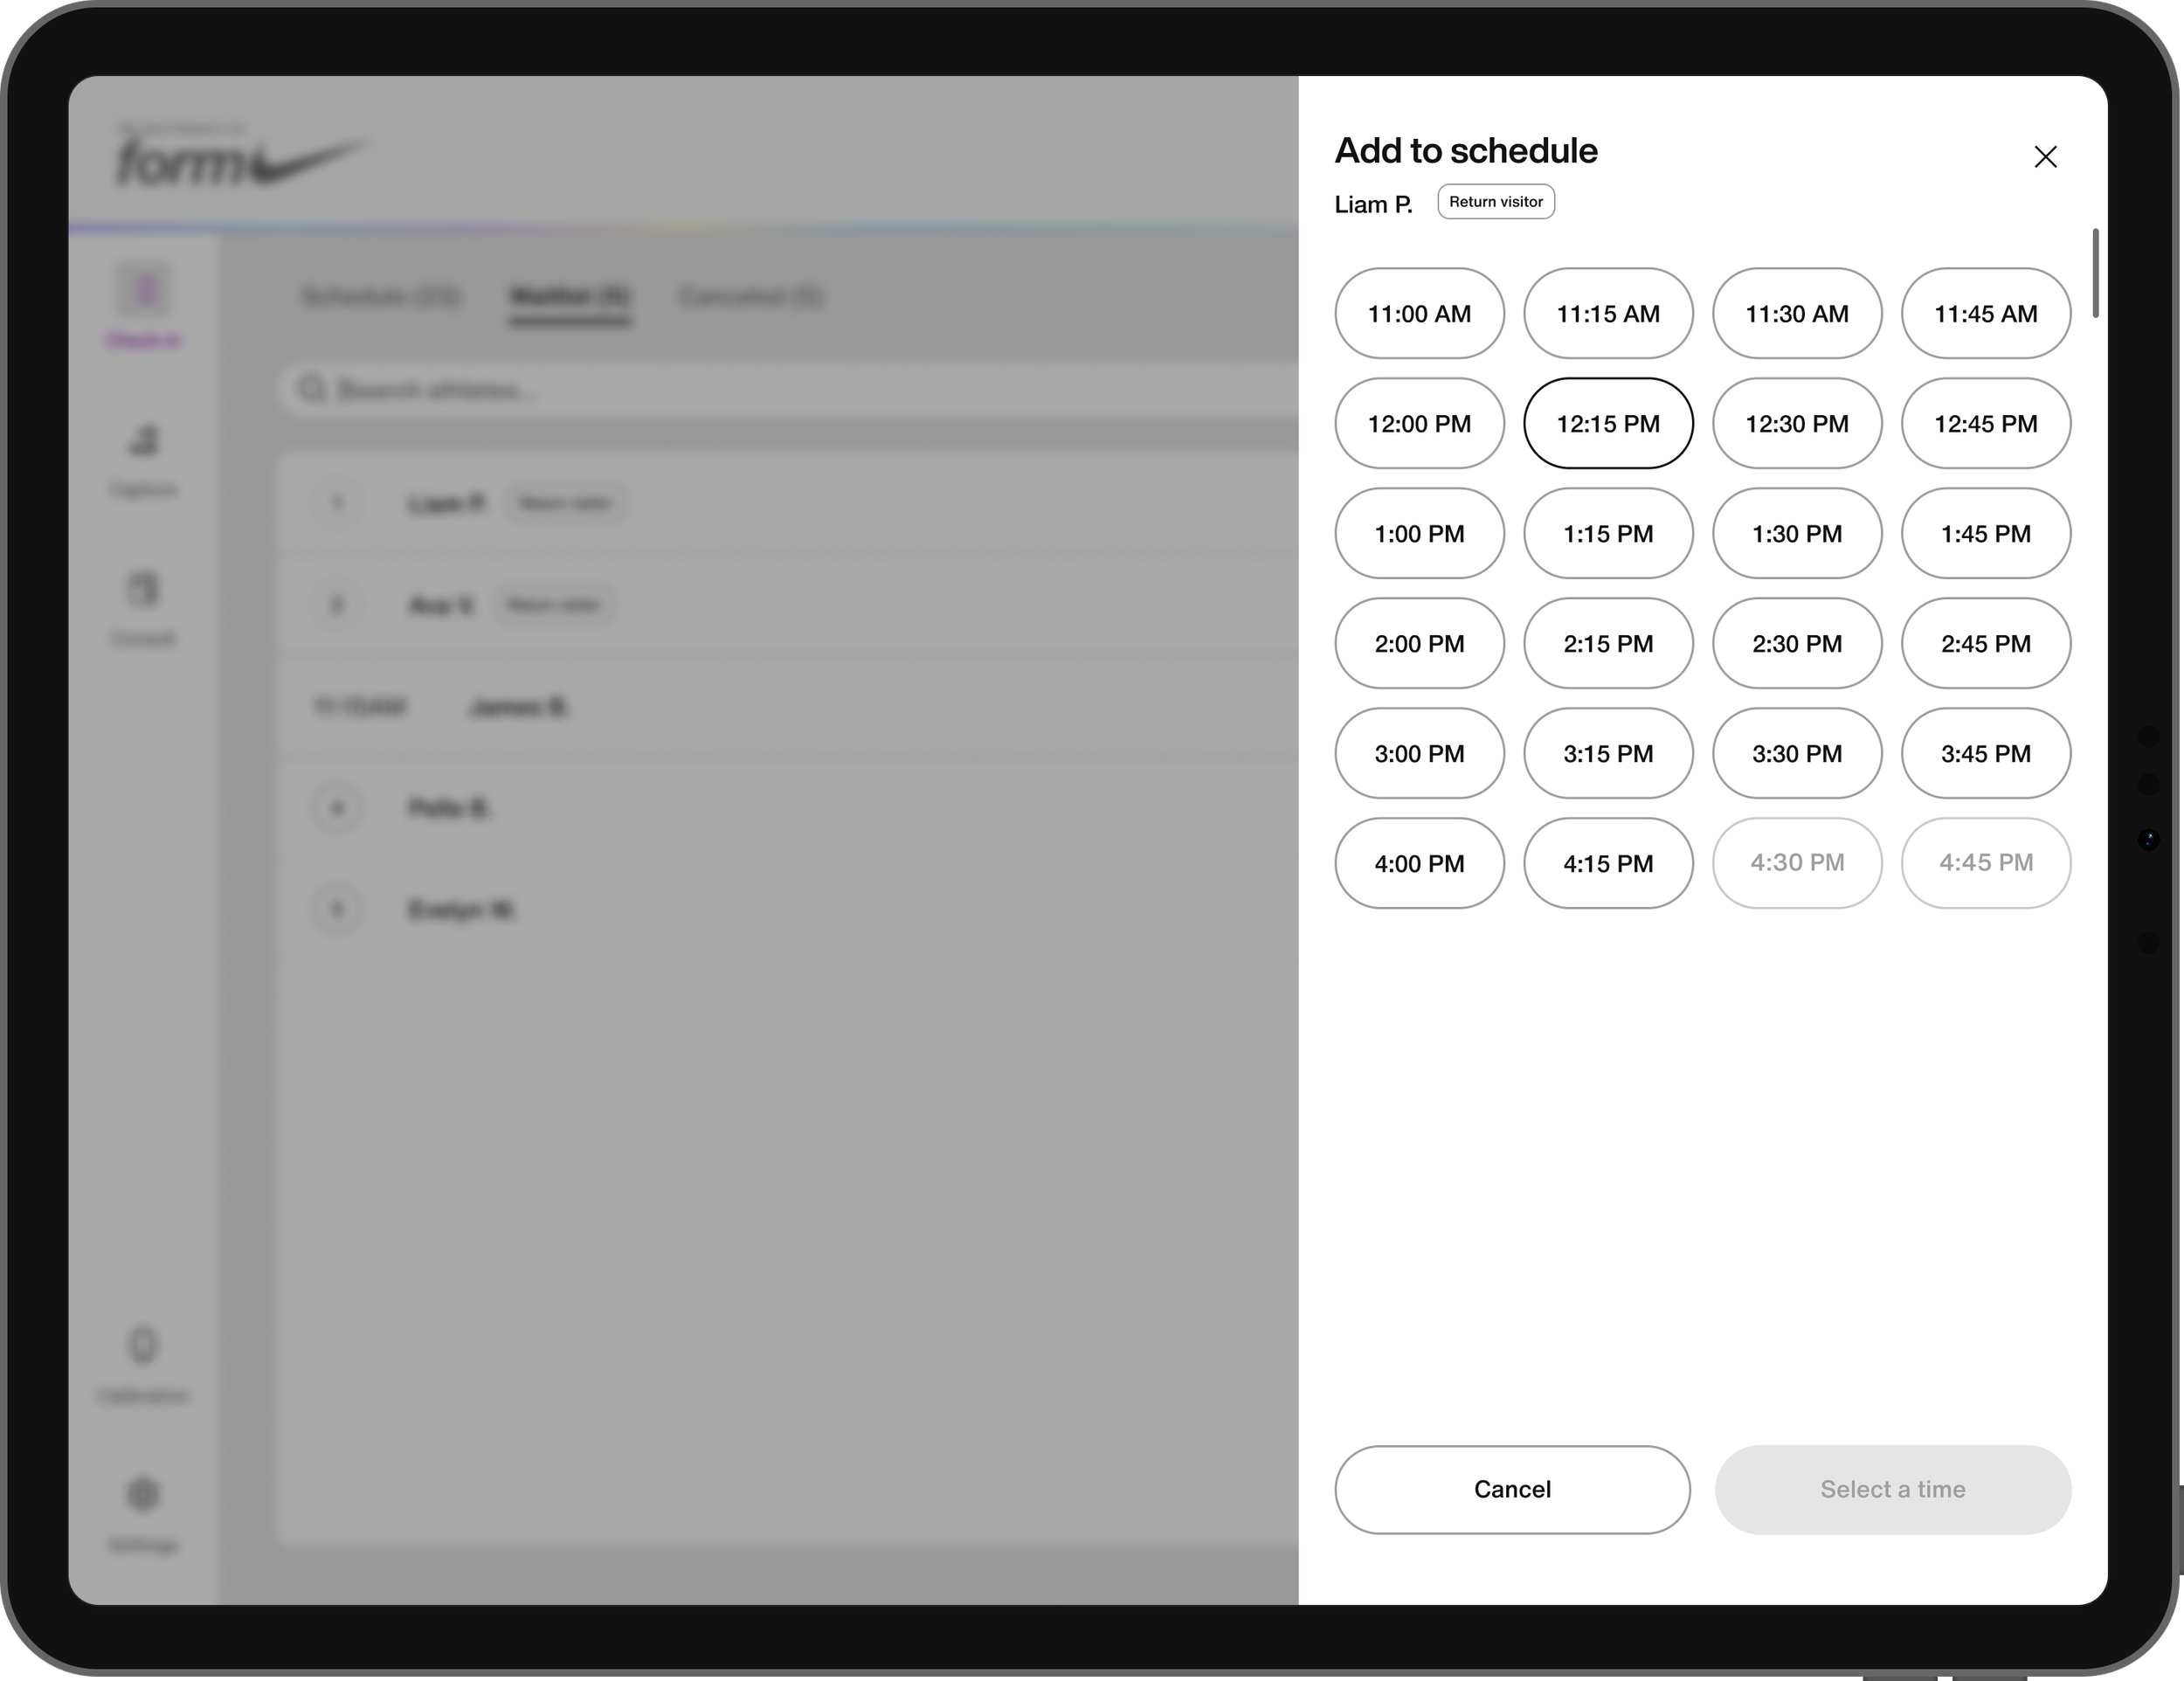Viewport: 2184px width, 1681px height.
Task: Select the 12:00 PM time slot
Action: pyautogui.click(x=1419, y=423)
